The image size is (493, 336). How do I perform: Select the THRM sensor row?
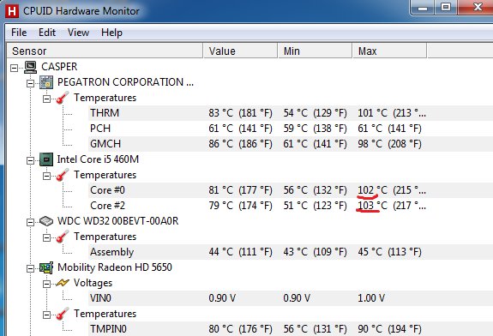point(291,113)
